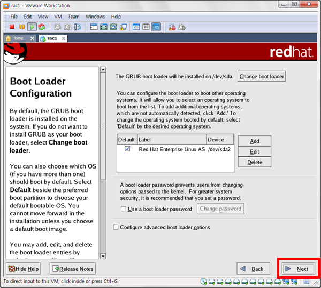Enable Use a boot loader password
Image resolution: width=321 pixels, height=288 pixels.
coord(124,209)
